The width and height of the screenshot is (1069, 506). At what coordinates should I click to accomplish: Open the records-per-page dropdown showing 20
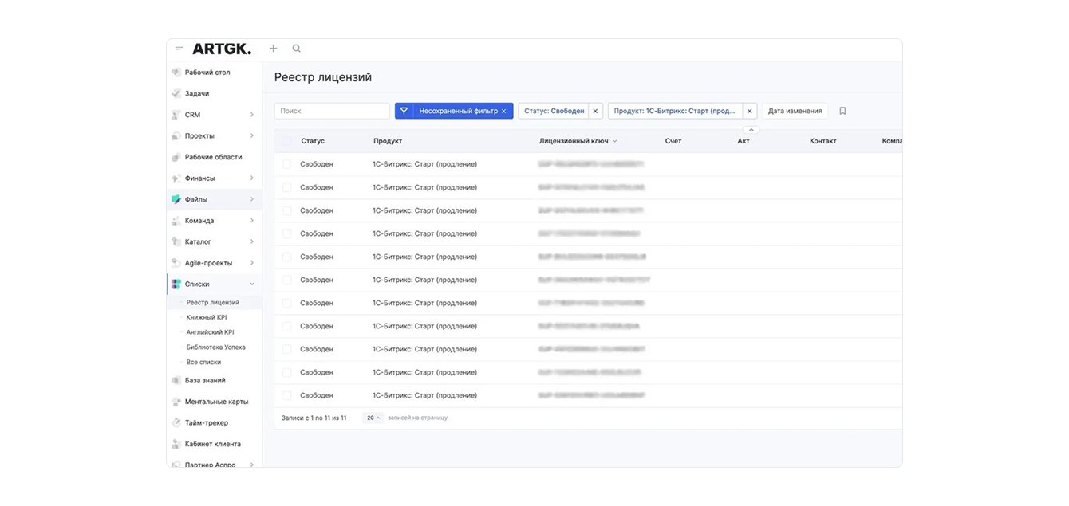click(372, 418)
